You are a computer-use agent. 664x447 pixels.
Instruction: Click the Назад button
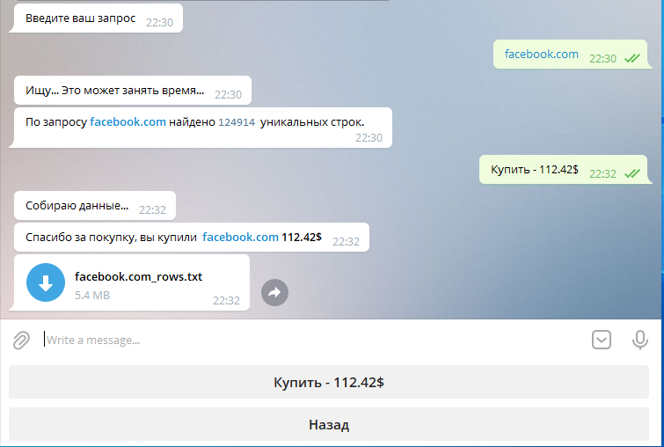(329, 424)
